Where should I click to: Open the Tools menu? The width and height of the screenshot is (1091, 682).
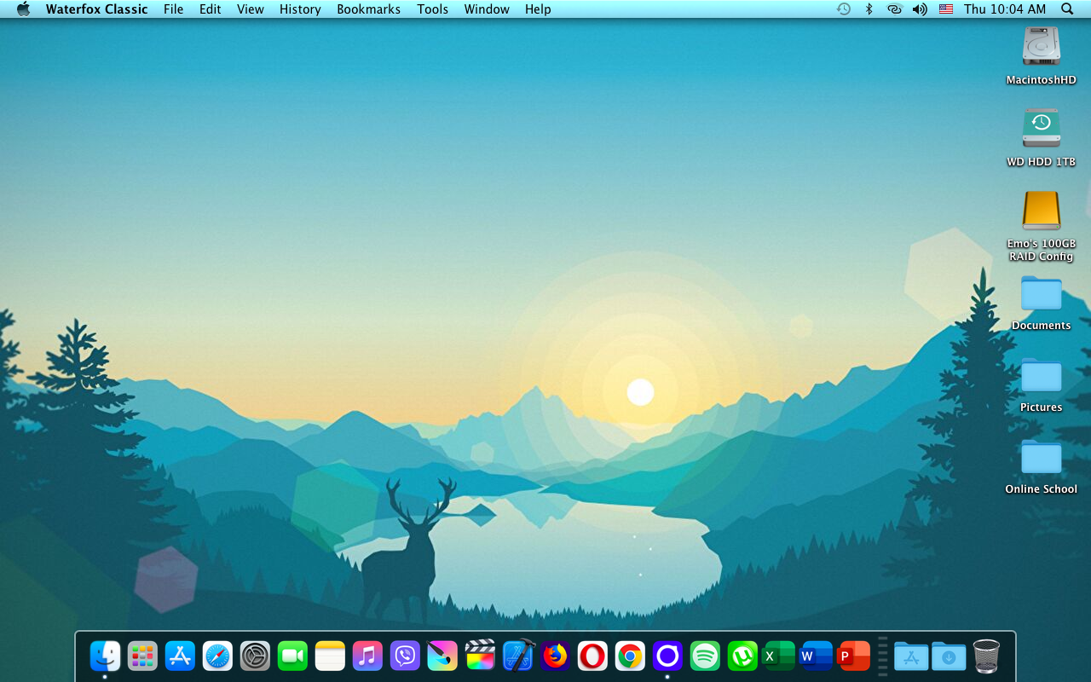click(432, 9)
